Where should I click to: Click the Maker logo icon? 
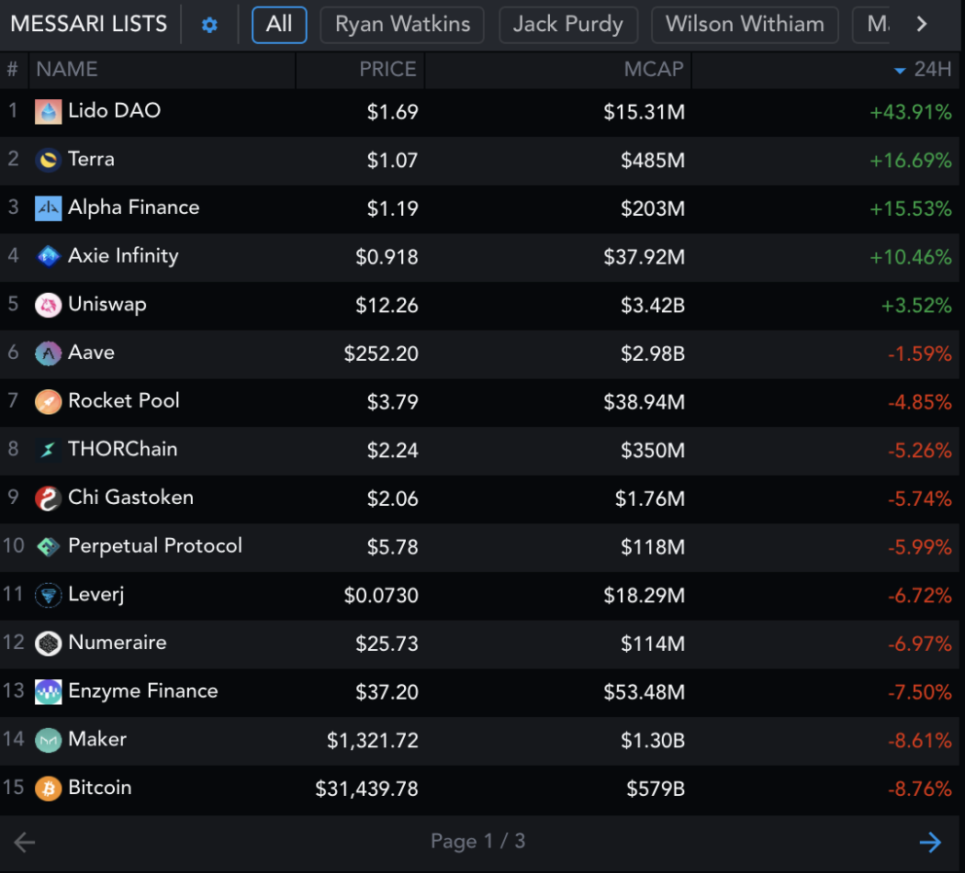click(x=48, y=740)
